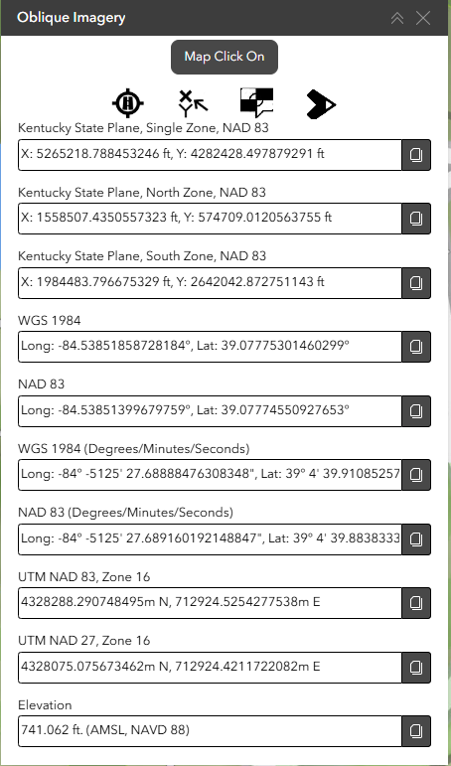Copy WGS 1984 decimal coordinates
The image size is (451, 766).
point(416,347)
